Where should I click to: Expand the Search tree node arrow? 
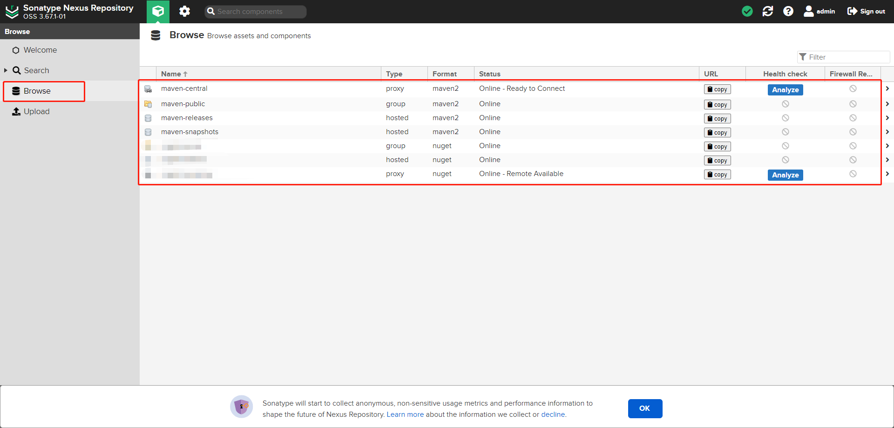6,70
